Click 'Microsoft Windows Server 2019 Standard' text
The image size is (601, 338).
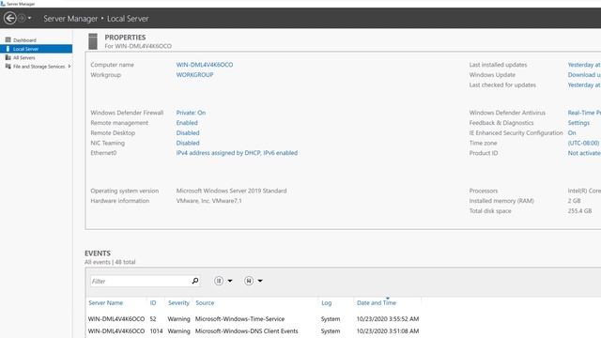point(232,191)
